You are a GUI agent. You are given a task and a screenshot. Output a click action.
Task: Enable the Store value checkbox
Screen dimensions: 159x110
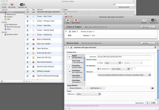[x=98, y=63]
